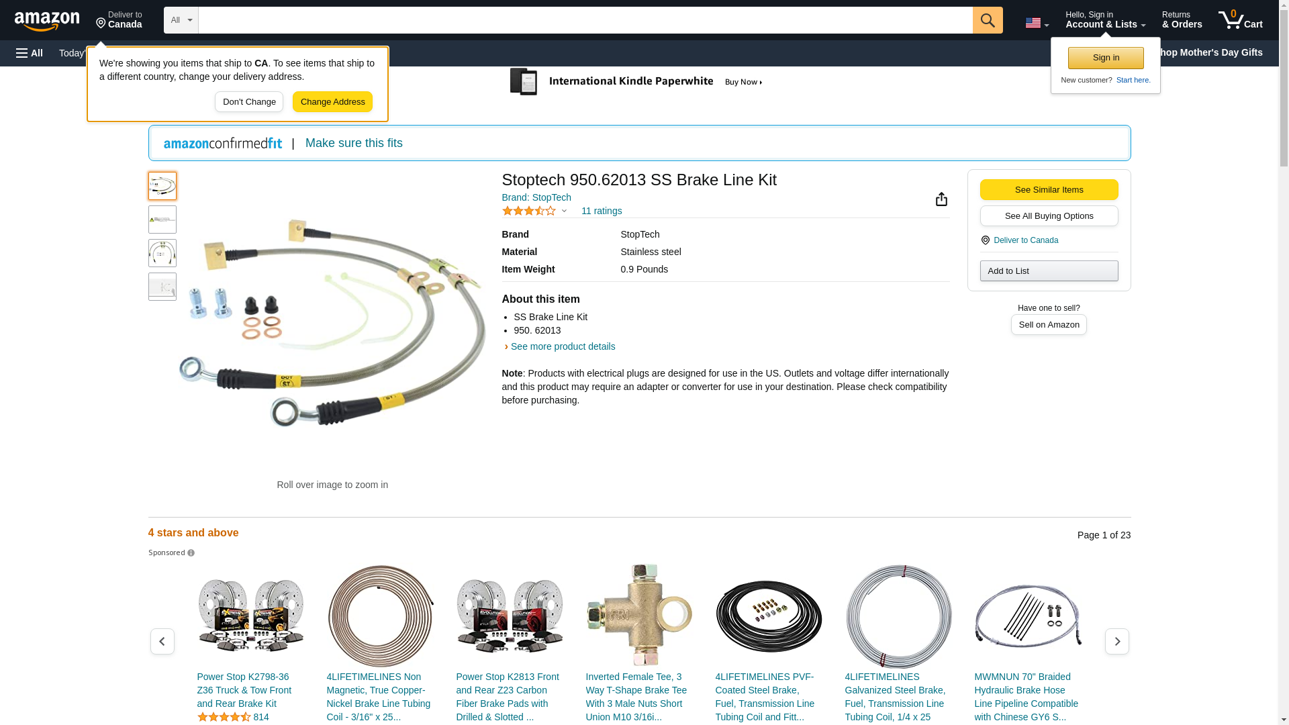Image resolution: width=1289 pixels, height=725 pixels.
Task: Click the Change Address button
Action: (x=332, y=102)
